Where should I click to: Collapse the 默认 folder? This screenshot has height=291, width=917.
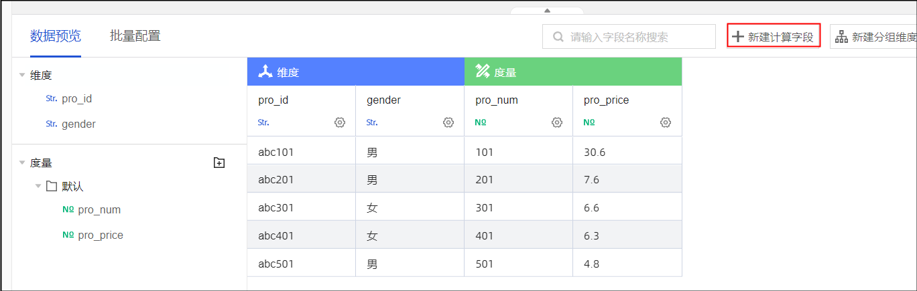(38, 187)
